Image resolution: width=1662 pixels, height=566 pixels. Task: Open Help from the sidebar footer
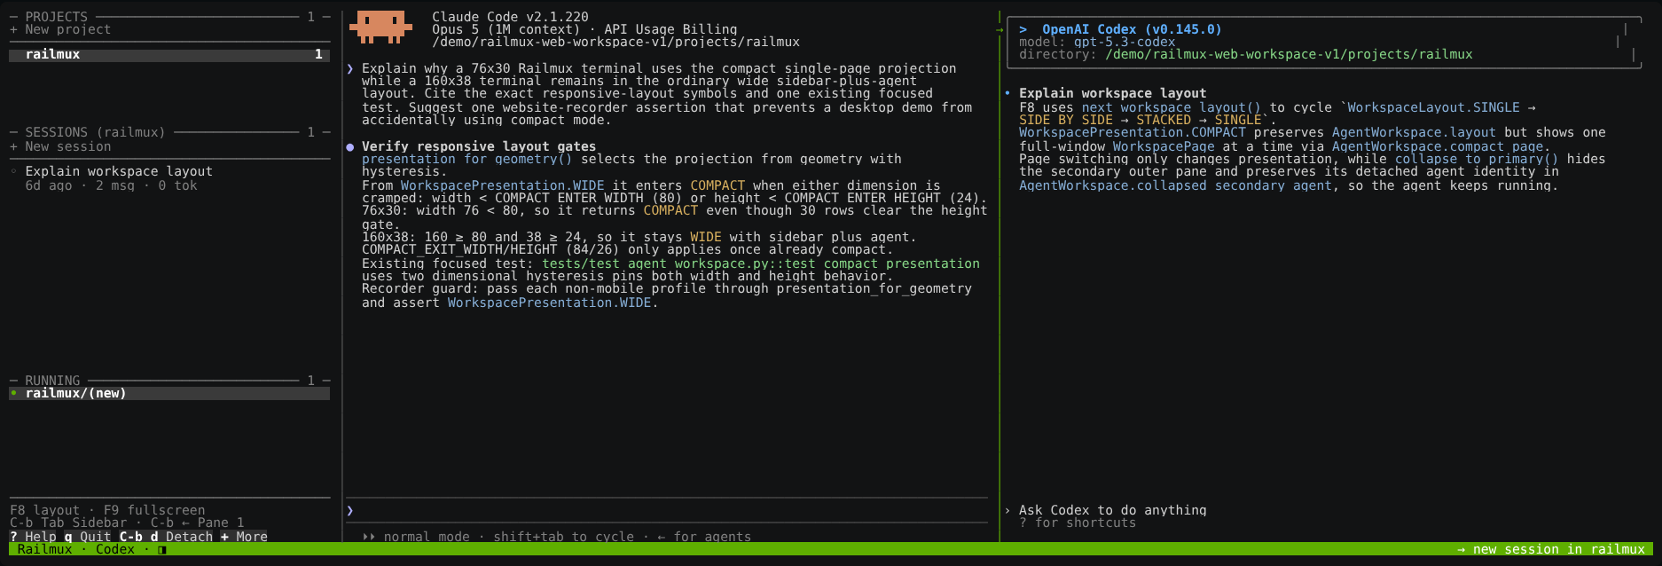click(33, 537)
